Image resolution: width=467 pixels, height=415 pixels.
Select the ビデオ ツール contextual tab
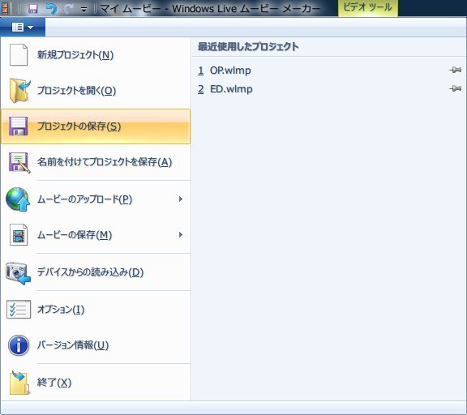click(367, 8)
